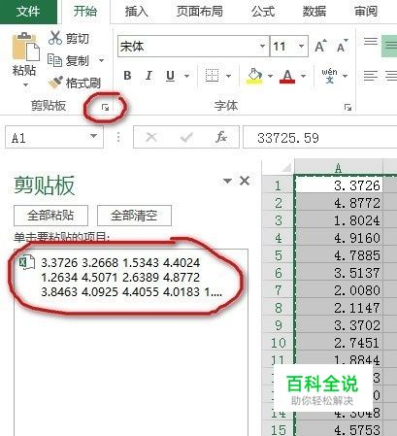397x436 pixels.
Task: Open the font color dropdown arrow
Action: pos(303,77)
